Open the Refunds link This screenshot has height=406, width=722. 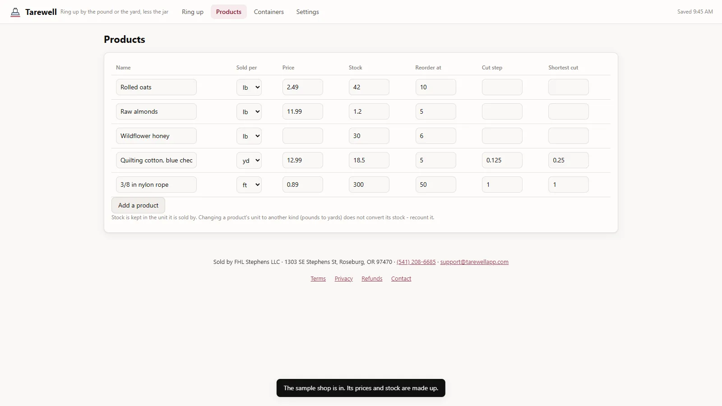pyautogui.click(x=372, y=279)
